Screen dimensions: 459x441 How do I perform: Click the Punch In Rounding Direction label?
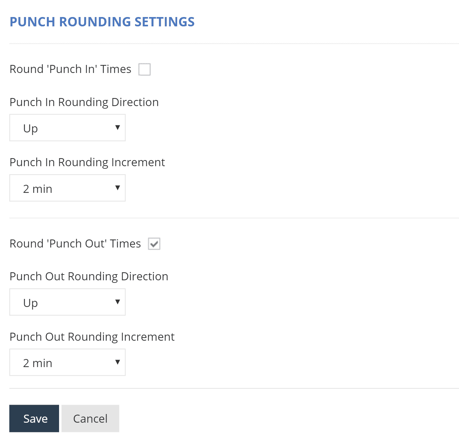click(84, 102)
